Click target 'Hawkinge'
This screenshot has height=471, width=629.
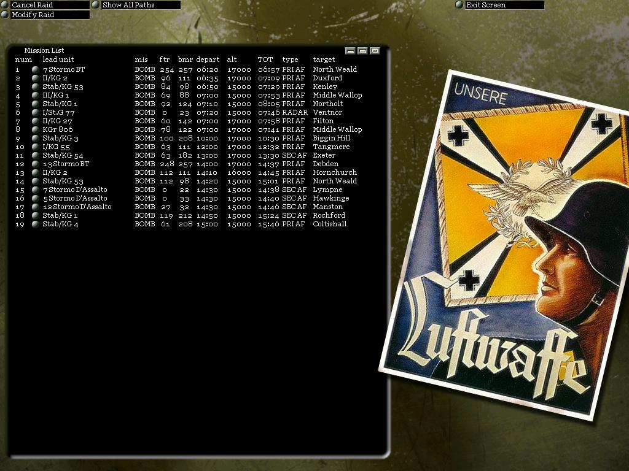pos(331,198)
